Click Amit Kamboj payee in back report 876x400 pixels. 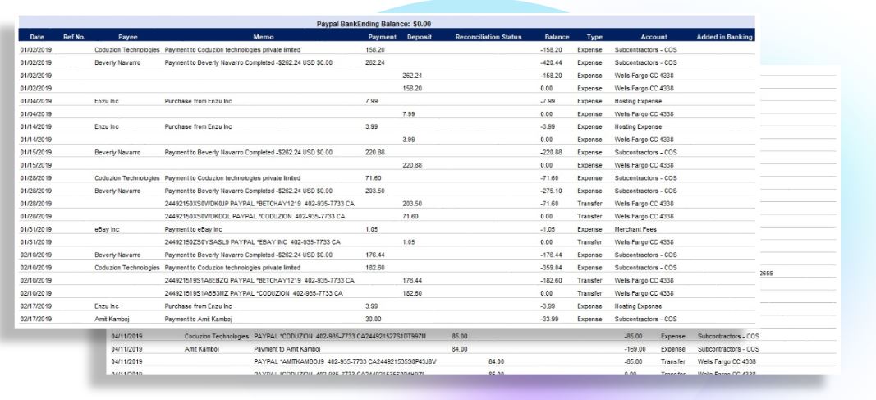tap(202, 349)
